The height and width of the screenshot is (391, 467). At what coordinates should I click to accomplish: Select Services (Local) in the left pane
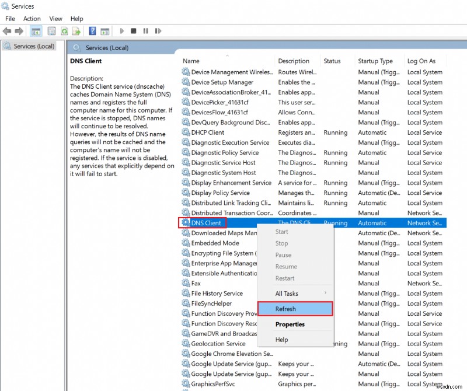(33, 46)
